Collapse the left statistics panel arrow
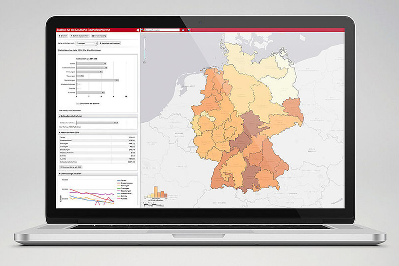 137,30
